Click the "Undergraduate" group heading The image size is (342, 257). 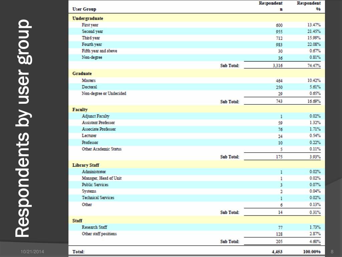(88, 18)
